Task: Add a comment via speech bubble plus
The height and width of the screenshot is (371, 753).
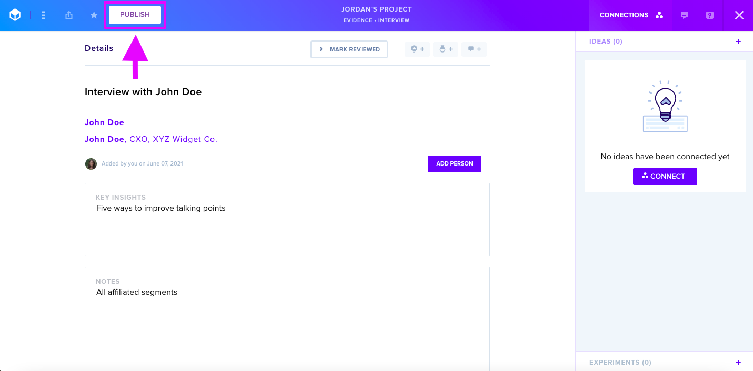Action: click(474, 49)
